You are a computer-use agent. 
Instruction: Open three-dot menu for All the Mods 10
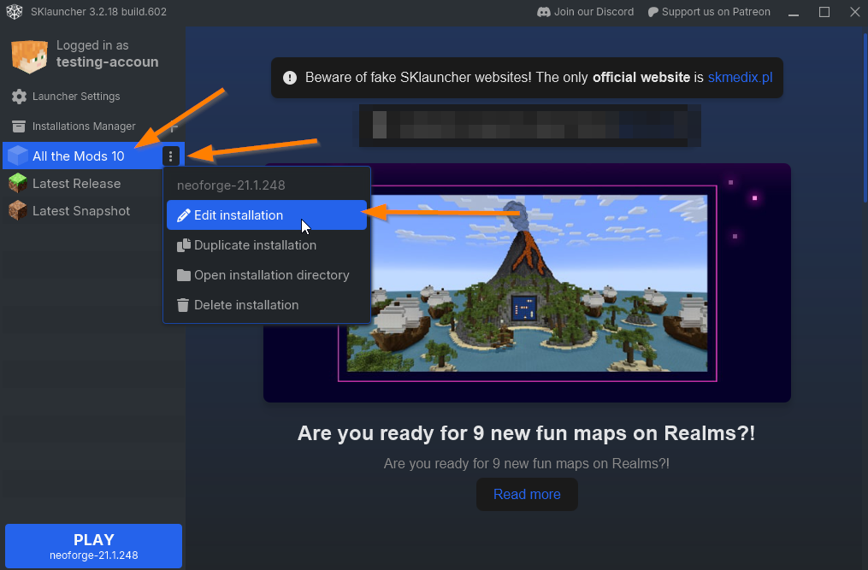(x=170, y=156)
